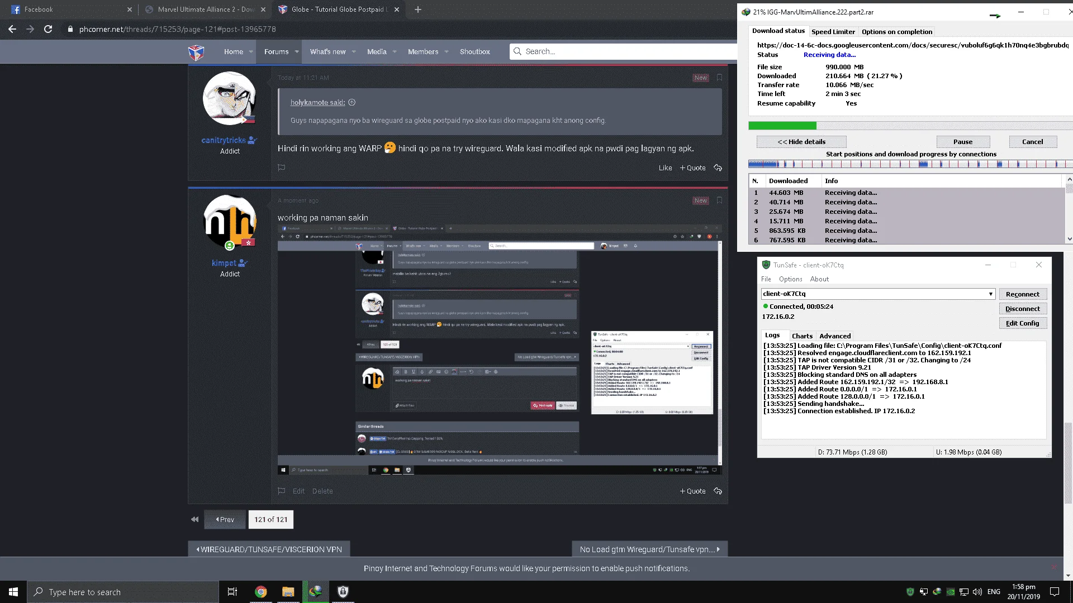Report canitrytricks' post using the flag icon

(x=282, y=167)
